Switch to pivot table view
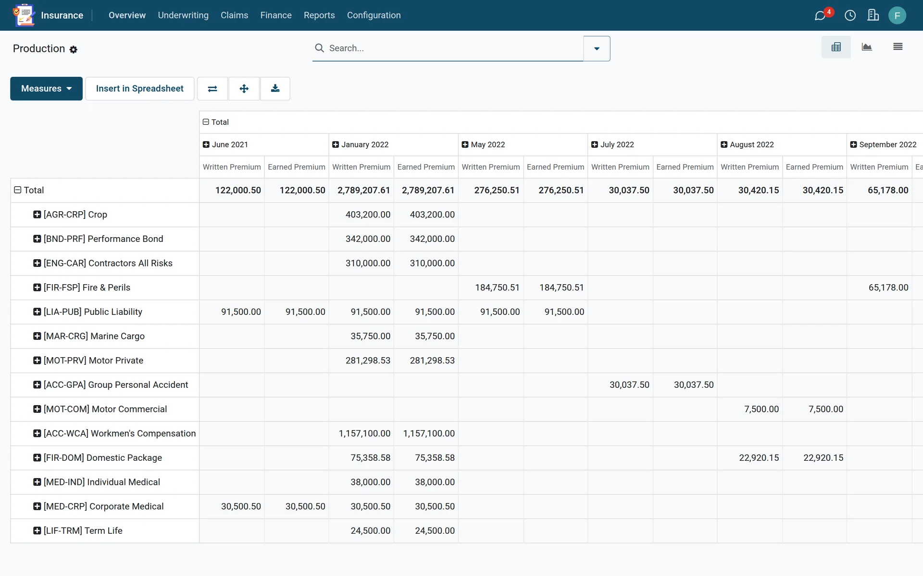Image resolution: width=923 pixels, height=576 pixels. point(836,47)
